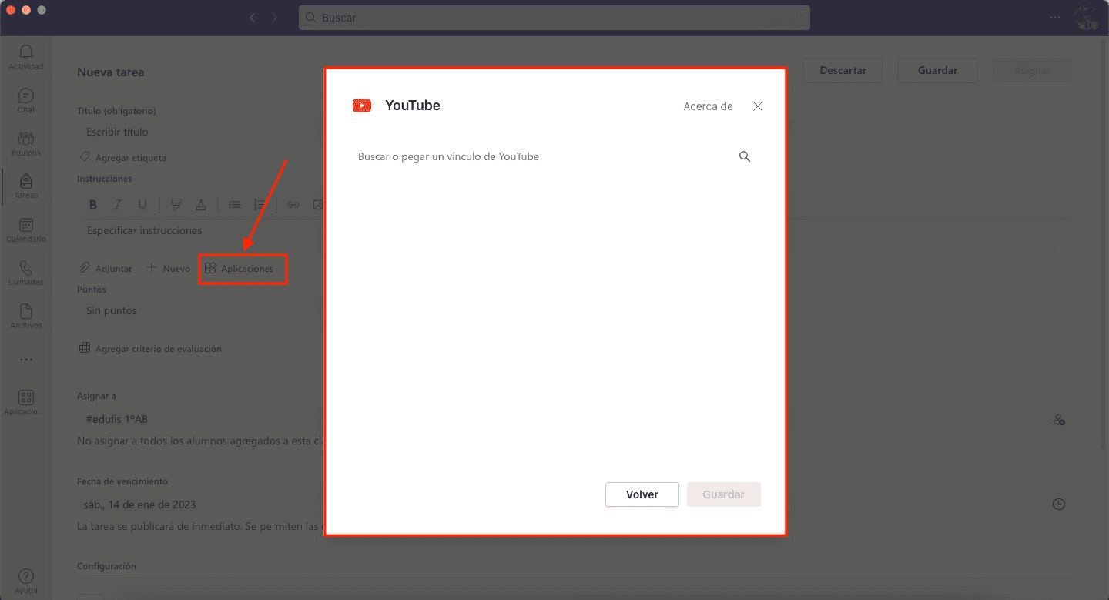Click the Descartar button
The height and width of the screenshot is (600, 1109).
(x=843, y=70)
